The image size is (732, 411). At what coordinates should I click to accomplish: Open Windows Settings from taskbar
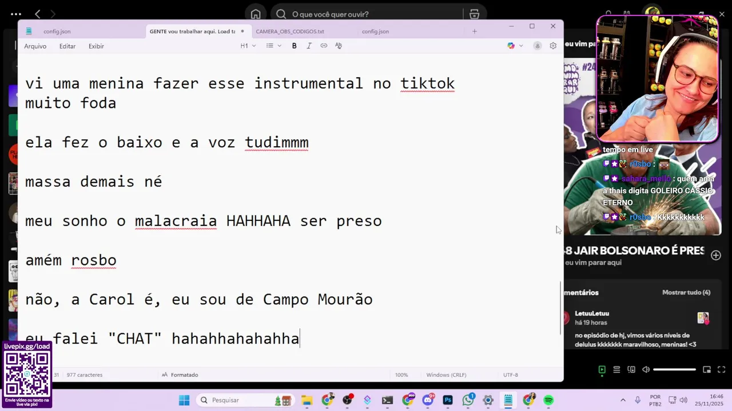488,400
